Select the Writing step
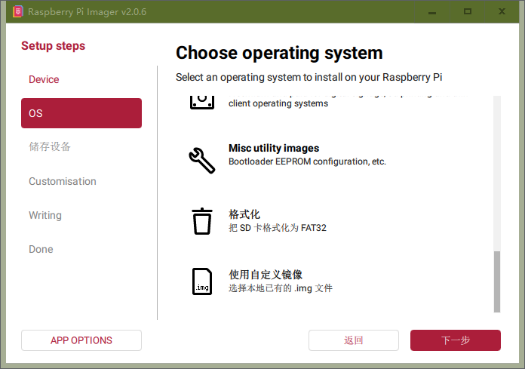 (45, 215)
